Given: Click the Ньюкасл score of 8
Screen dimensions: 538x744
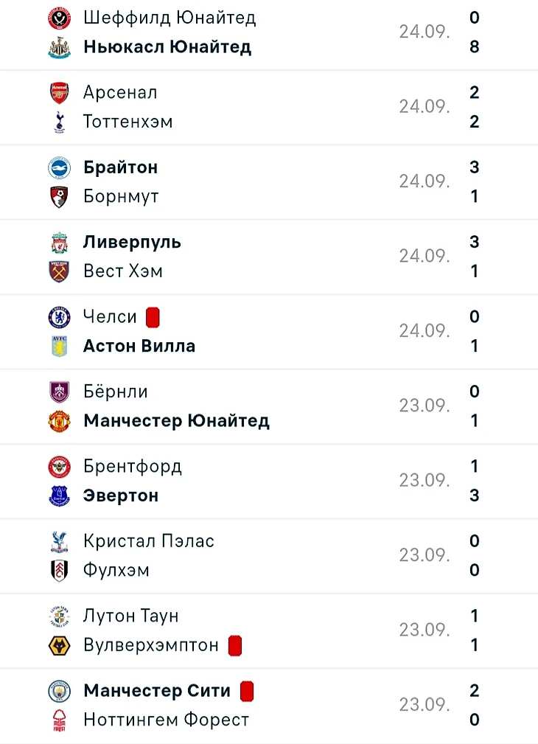Looking at the screenshot, I should [475, 47].
